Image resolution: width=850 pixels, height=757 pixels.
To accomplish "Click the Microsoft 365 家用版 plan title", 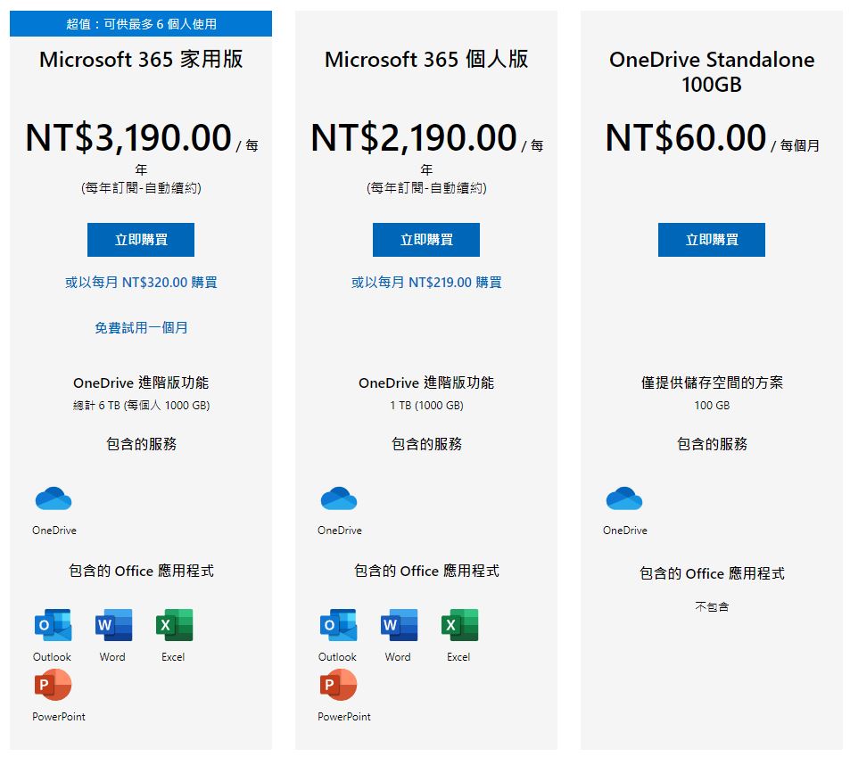I will [141, 60].
